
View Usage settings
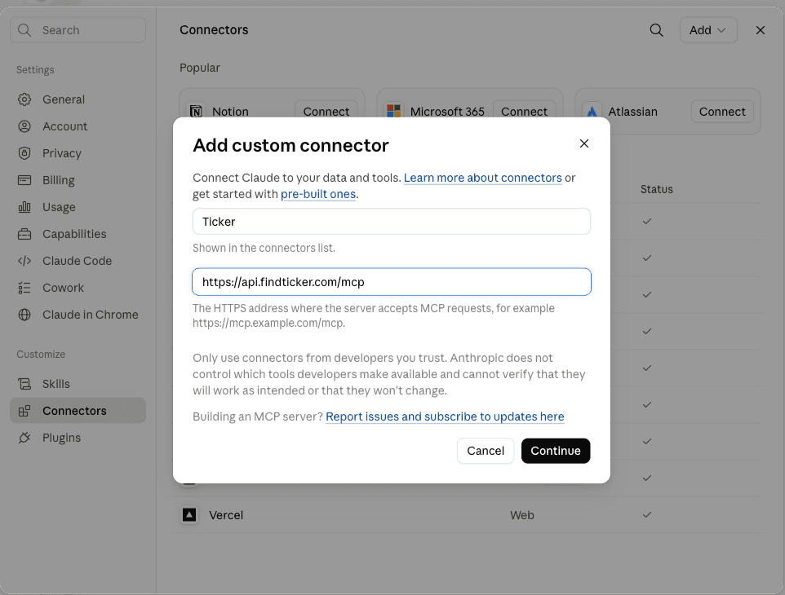78,207
